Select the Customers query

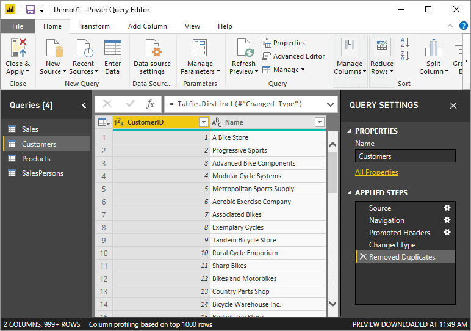46,144
